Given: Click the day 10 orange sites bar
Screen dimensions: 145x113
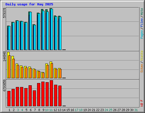Looking at the screenshot, I should [48, 71].
